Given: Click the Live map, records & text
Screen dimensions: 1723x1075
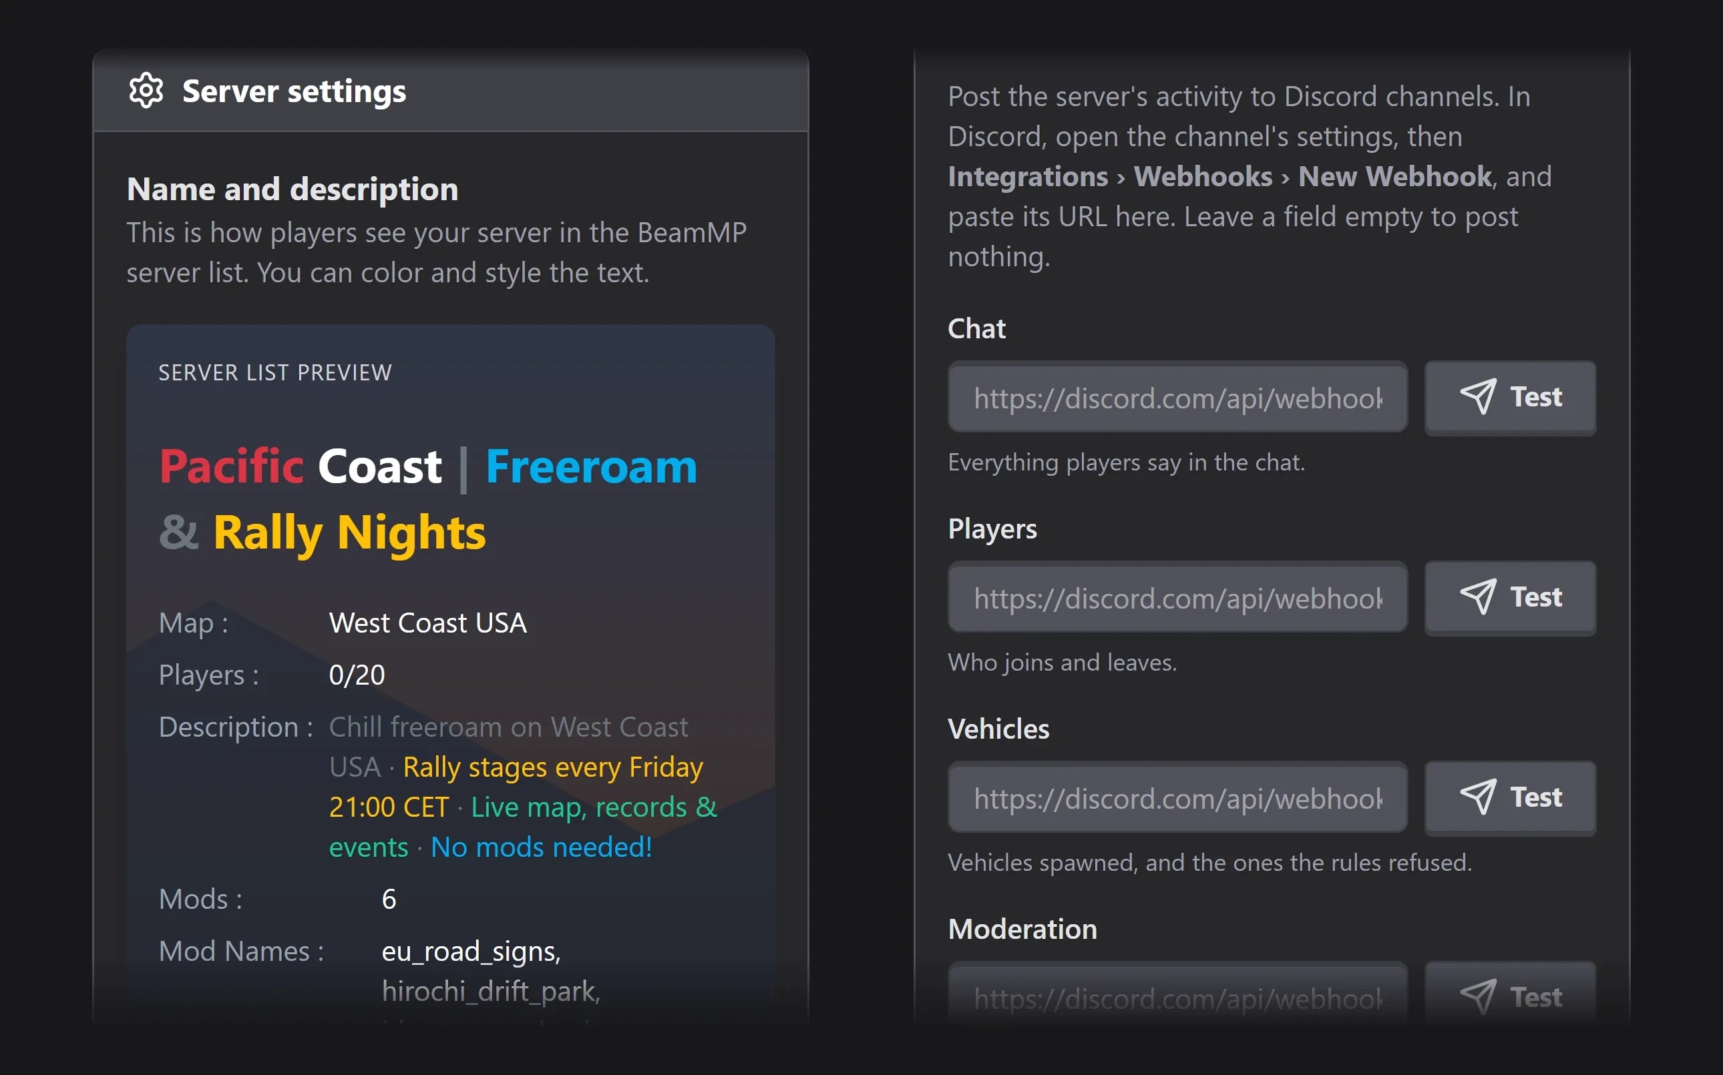Looking at the screenshot, I should (594, 807).
